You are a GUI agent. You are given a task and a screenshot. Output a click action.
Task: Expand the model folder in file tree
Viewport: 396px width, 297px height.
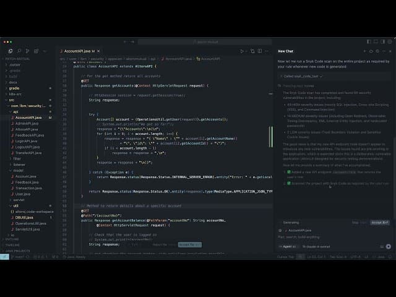[17, 170]
